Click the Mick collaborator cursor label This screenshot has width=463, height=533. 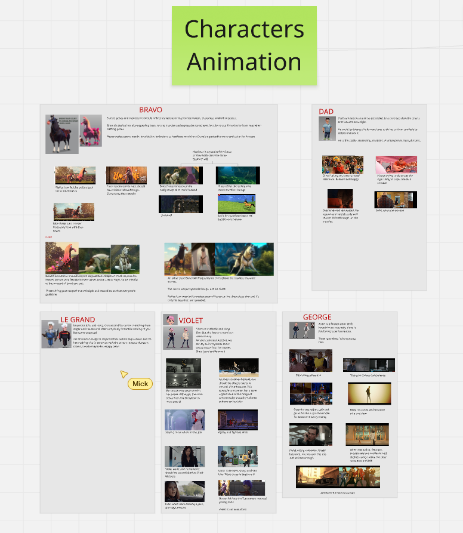(140, 384)
